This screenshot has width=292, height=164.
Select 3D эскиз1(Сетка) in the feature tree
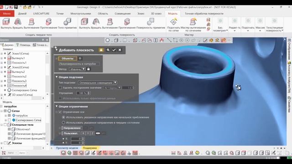22,95
